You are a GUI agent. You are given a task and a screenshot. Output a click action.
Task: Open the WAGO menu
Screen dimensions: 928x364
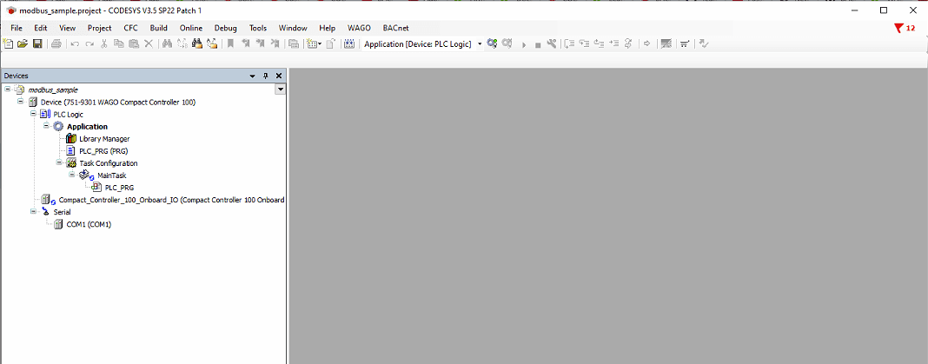[359, 28]
